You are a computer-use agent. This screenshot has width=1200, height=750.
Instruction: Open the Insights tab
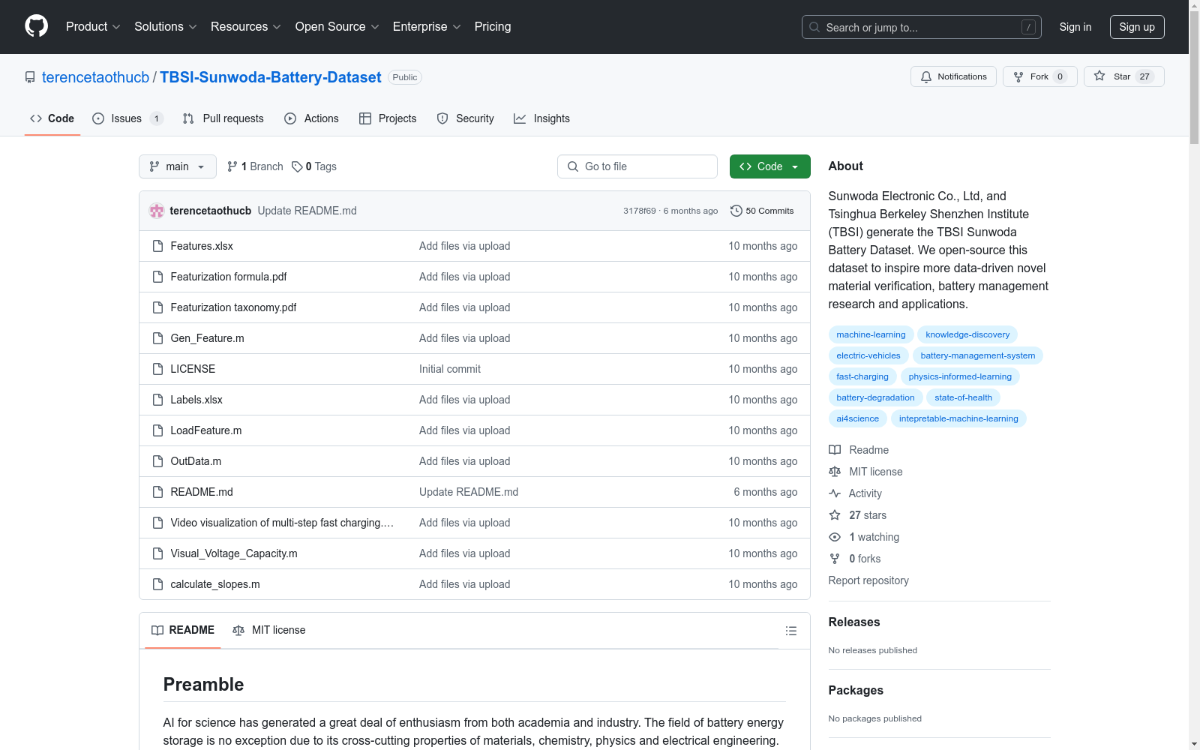click(541, 118)
